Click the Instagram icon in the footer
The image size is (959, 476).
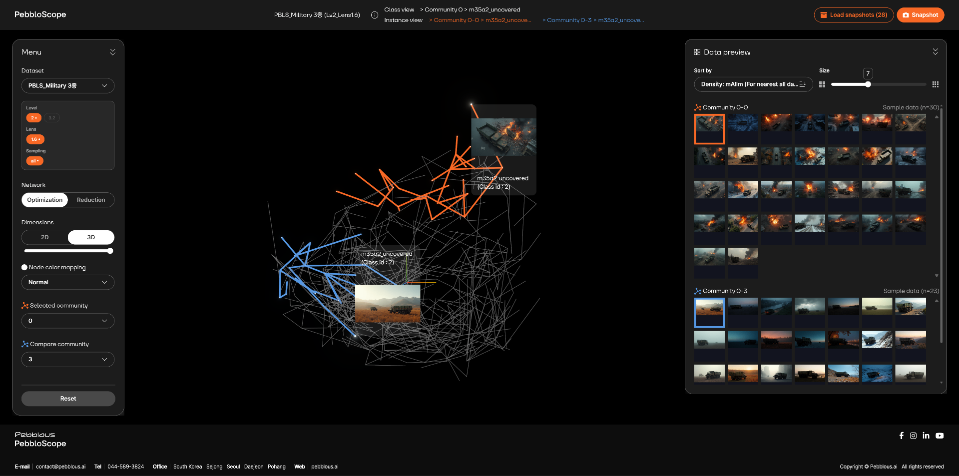(914, 436)
